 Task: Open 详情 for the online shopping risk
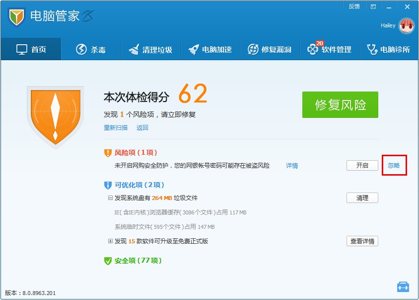291,166
